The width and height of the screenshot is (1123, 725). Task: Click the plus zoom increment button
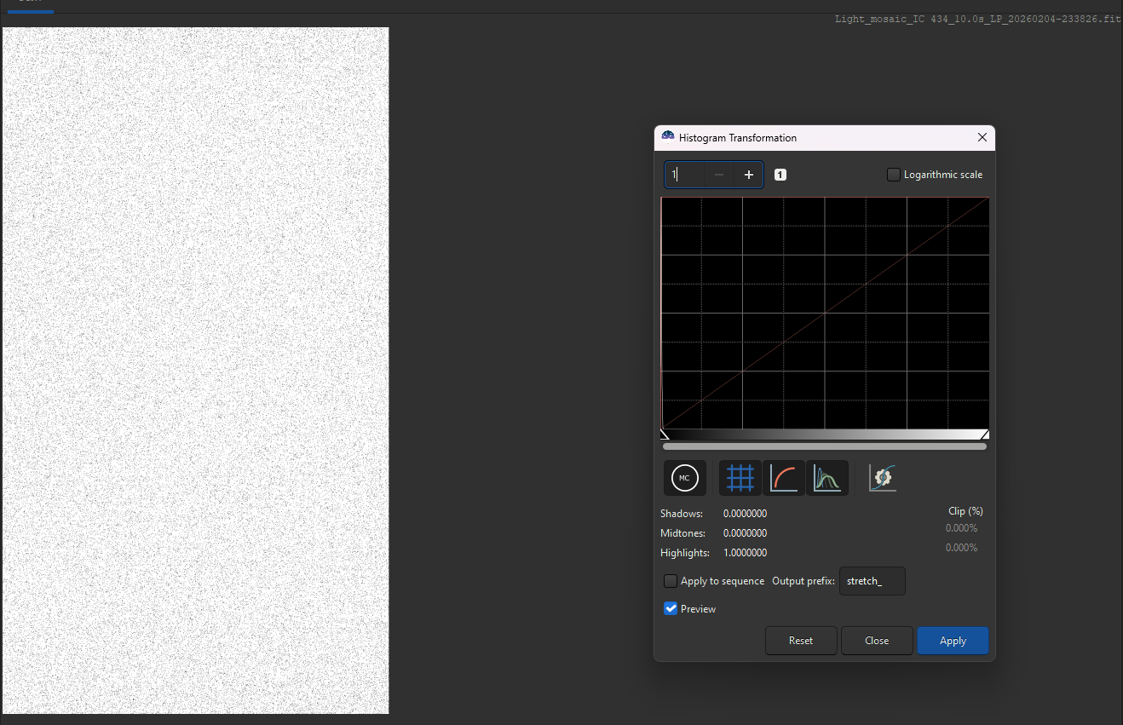pos(749,175)
